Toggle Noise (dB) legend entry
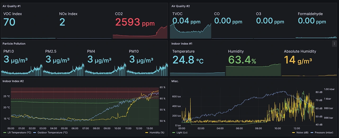Image resolution: width=339 pixels, height=138 pixels. click(x=300, y=132)
